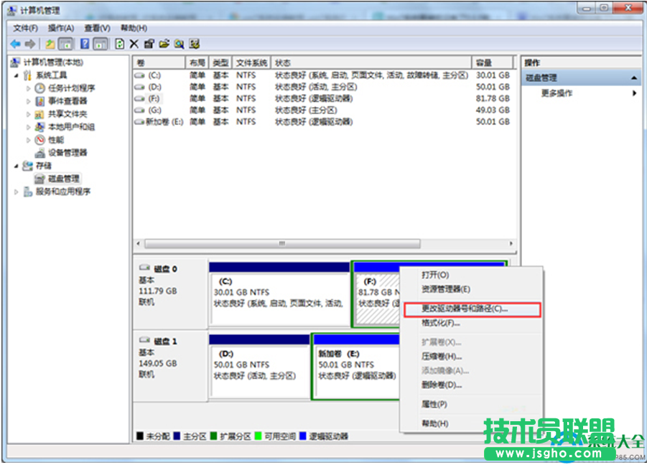Image resolution: width=647 pixels, height=465 pixels.
Task: Click the Properties toolbar icon
Action: (x=149, y=44)
